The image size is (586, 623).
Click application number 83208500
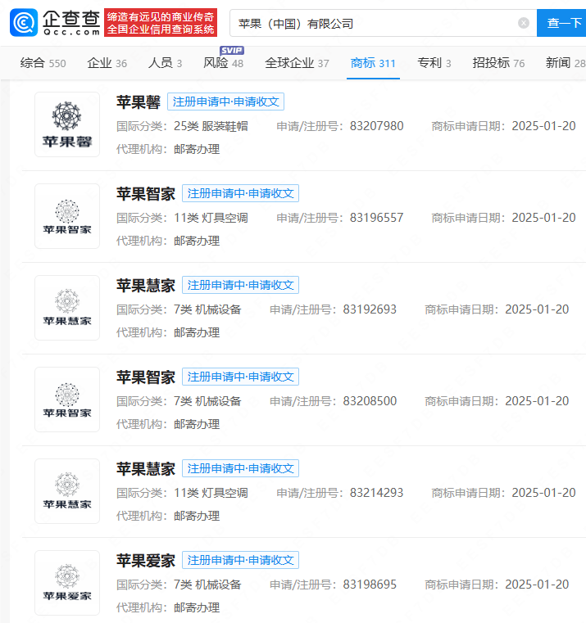(x=370, y=402)
